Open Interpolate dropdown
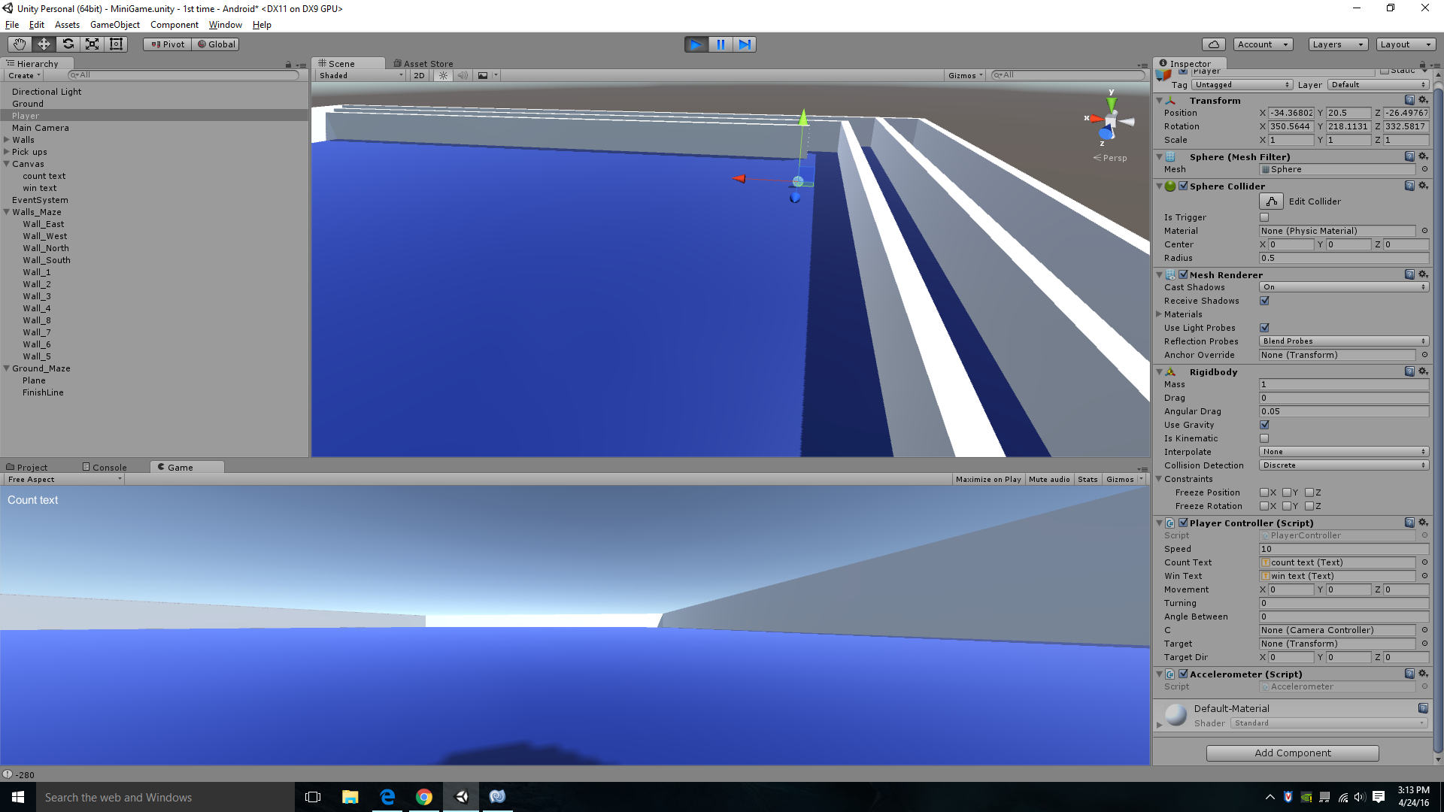1444x812 pixels. pyautogui.click(x=1344, y=452)
